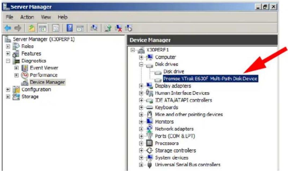Image resolution: width=288 pixels, height=171 pixels.
Task: Click the blue Back arrow toolbar button
Action: (x=8, y=28)
